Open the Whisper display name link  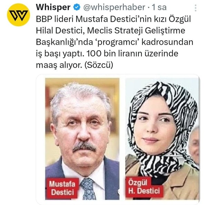[53, 7]
